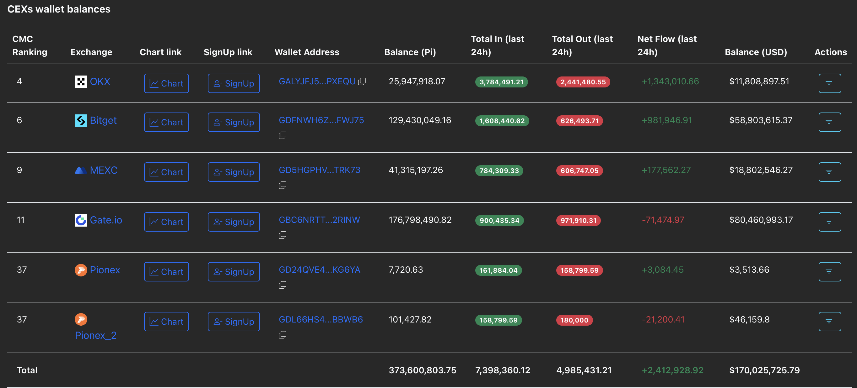This screenshot has height=388, width=857.
Task: Copy the Gate.io wallet address icon
Action: [283, 235]
